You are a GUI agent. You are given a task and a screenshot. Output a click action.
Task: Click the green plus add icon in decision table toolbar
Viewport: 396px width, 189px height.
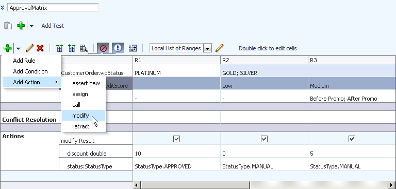8,48
